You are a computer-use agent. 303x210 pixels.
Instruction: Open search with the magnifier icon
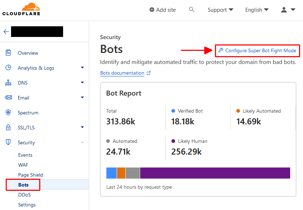pos(191,10)
